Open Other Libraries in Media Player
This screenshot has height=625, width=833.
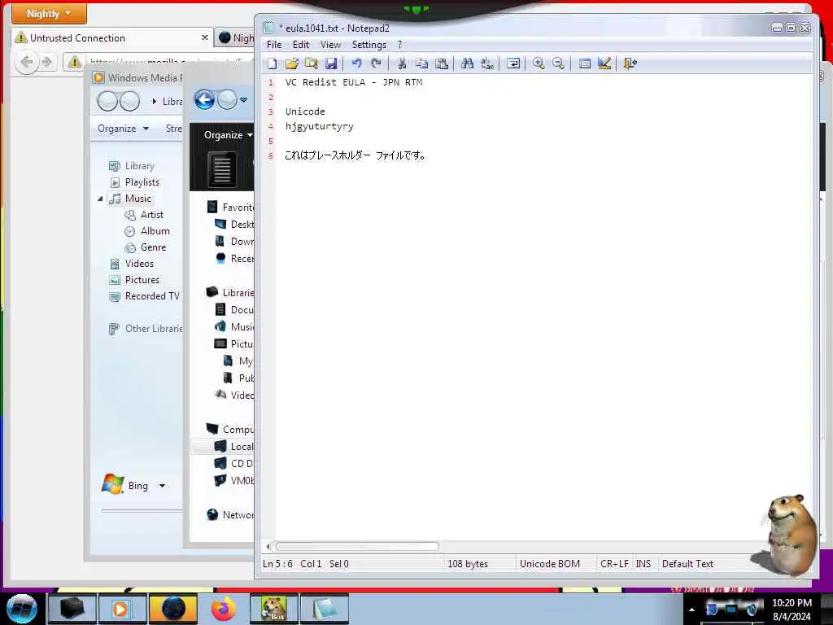tap(154, 329)
